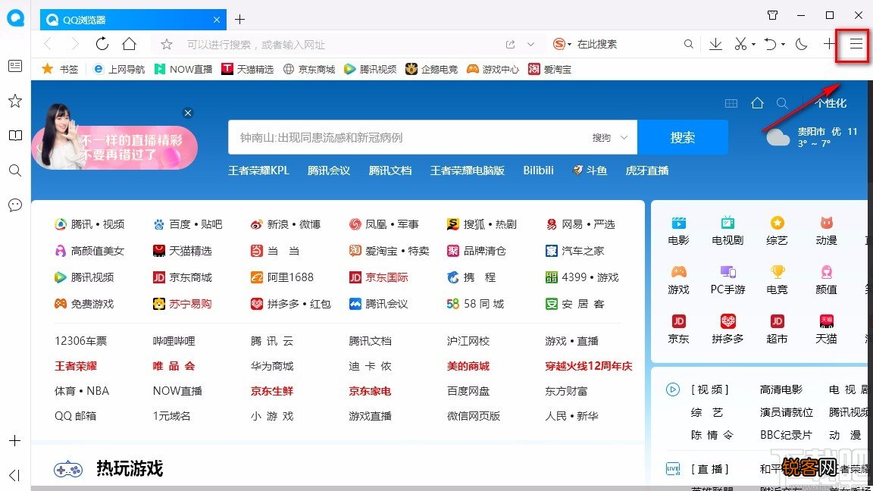This screenshot has height=491, width=873.
Task: Open the 王者荣耀KPL quick link
Action: click(259, 170)
